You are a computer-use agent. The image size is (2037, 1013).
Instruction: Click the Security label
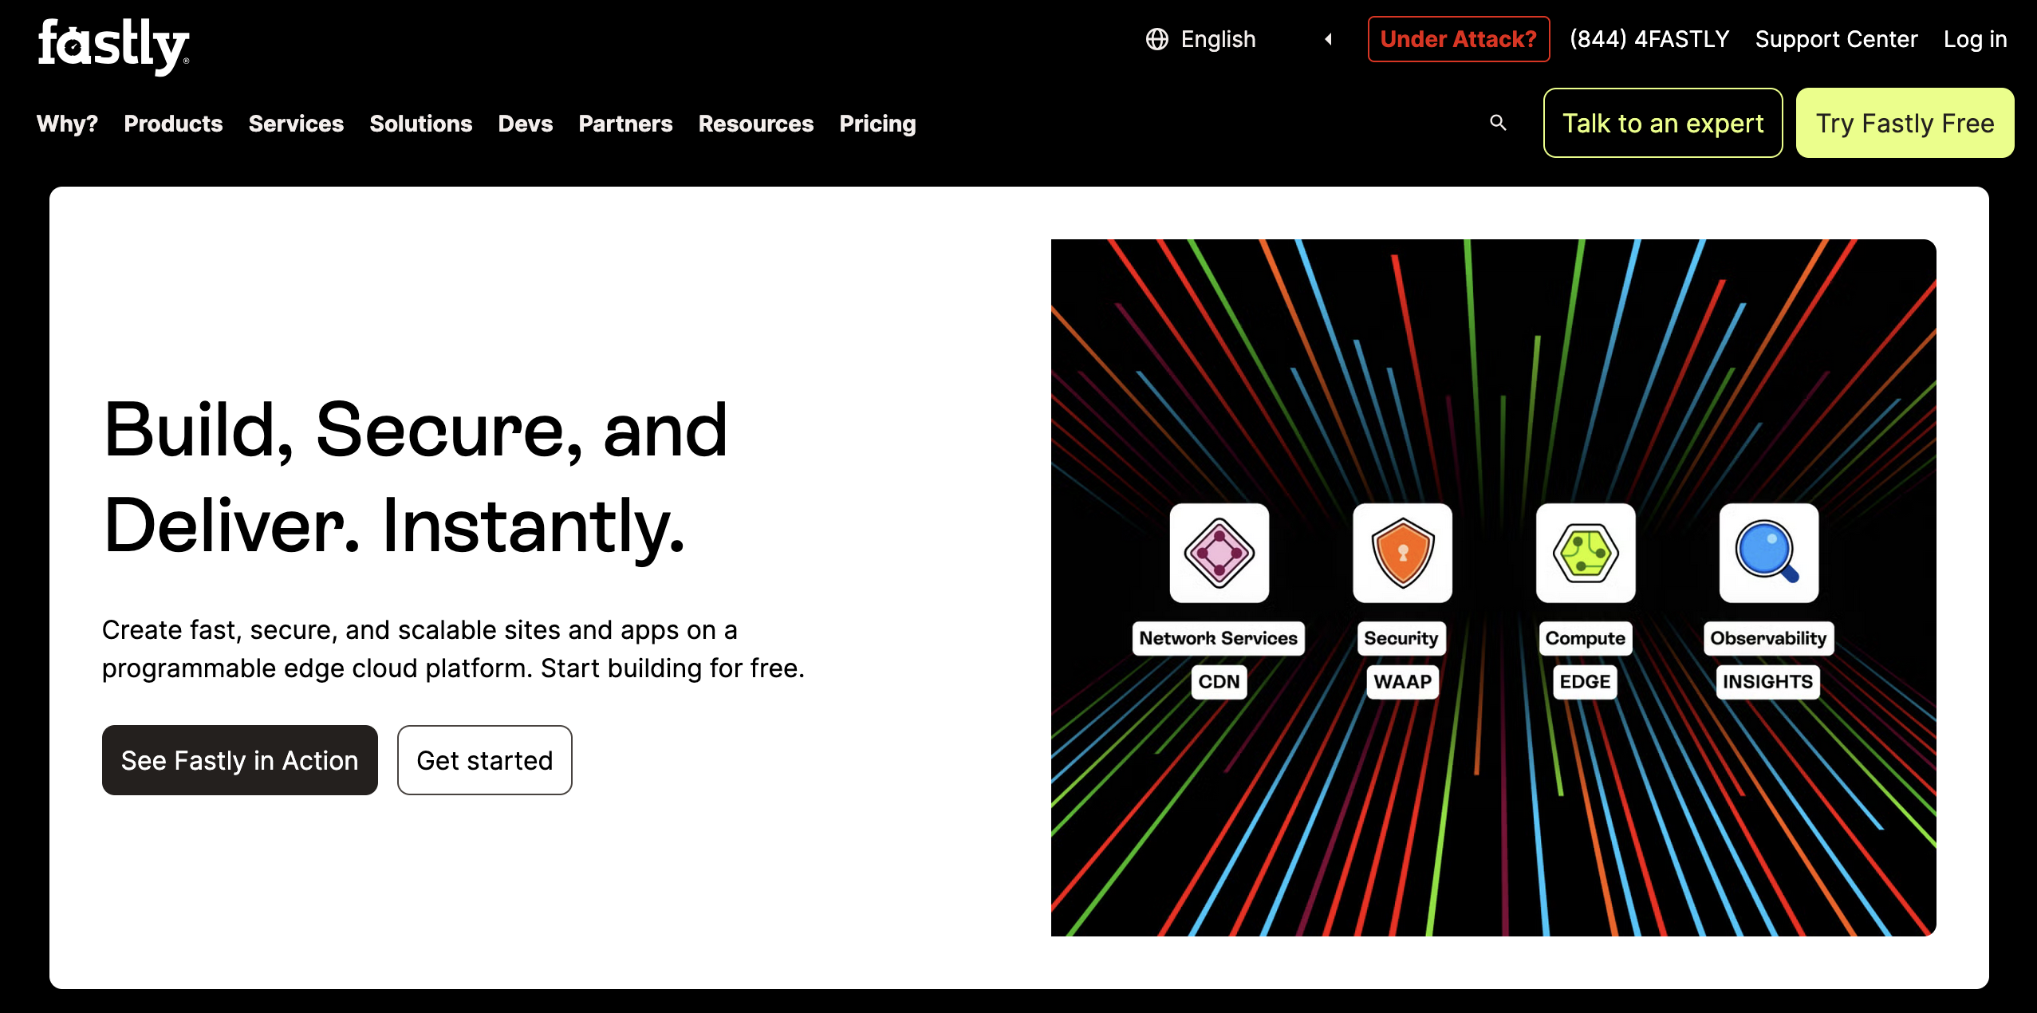point(1401,638)
